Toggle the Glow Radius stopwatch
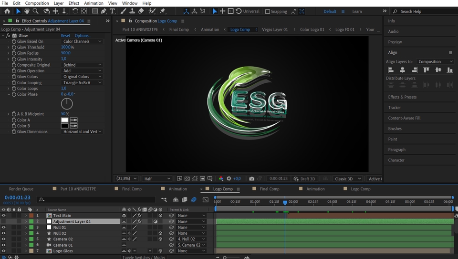The image size is (458, 259). click(x=14, y=53)
